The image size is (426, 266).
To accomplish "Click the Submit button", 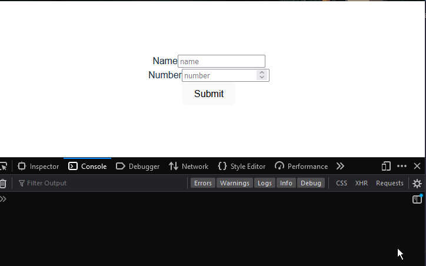I will (209, 94).
